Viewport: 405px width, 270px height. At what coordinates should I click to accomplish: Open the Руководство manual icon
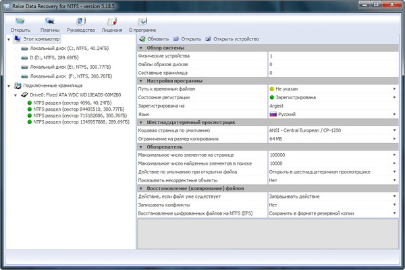[81, 21]
